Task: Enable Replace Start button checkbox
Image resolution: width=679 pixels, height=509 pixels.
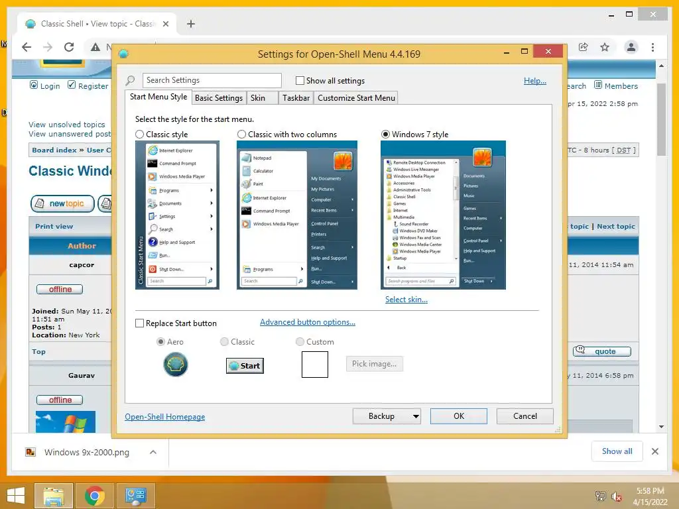Action: tap(139, 323)
